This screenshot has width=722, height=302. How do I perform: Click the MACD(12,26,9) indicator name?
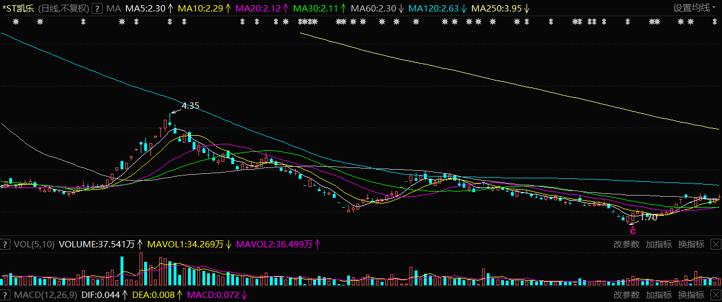46,295
